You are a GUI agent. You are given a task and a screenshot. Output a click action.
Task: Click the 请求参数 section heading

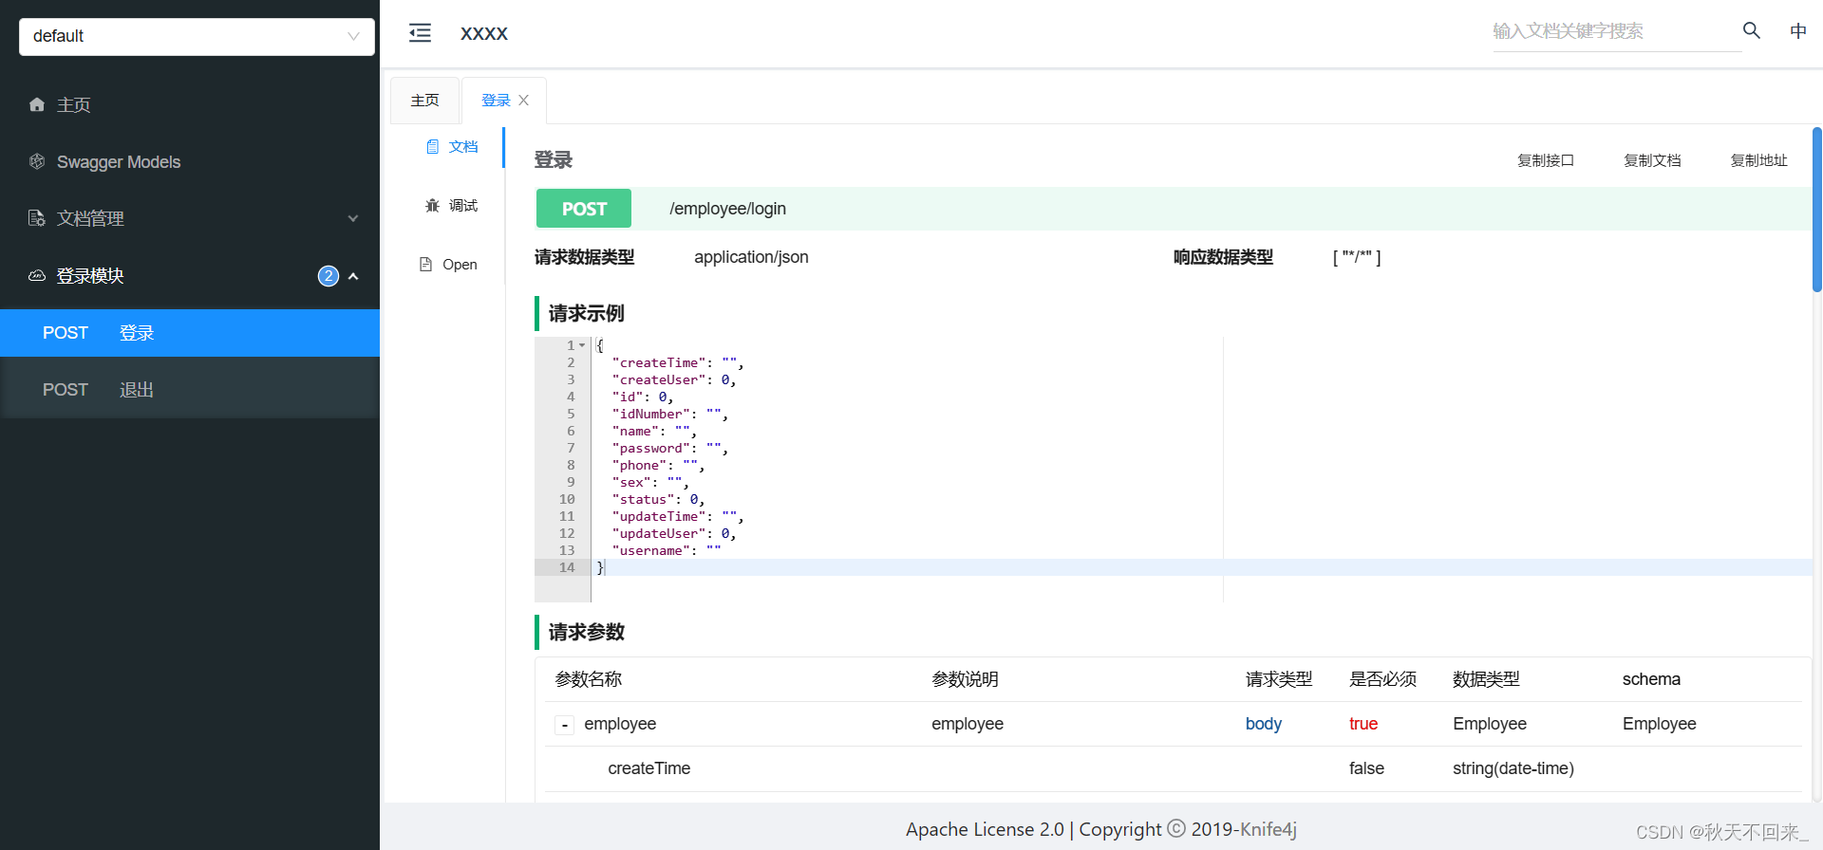[586, 632]
